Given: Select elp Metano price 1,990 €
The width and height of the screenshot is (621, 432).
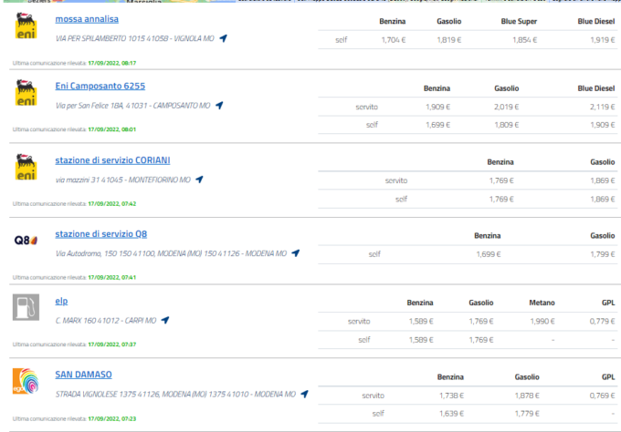Looking at the screenshot, I should 542,322.
